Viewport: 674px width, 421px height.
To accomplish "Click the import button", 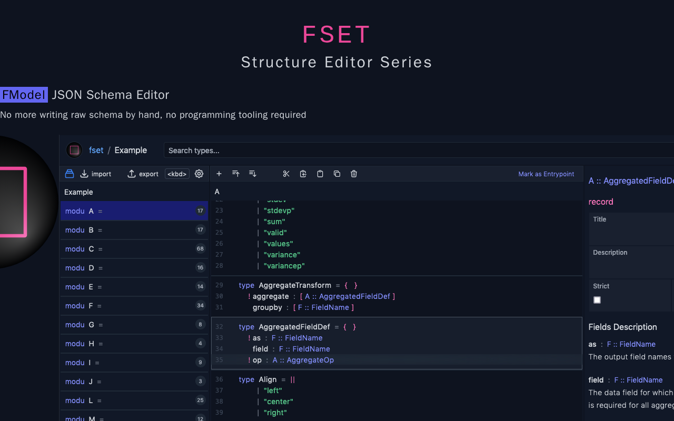I will point(96,174).
